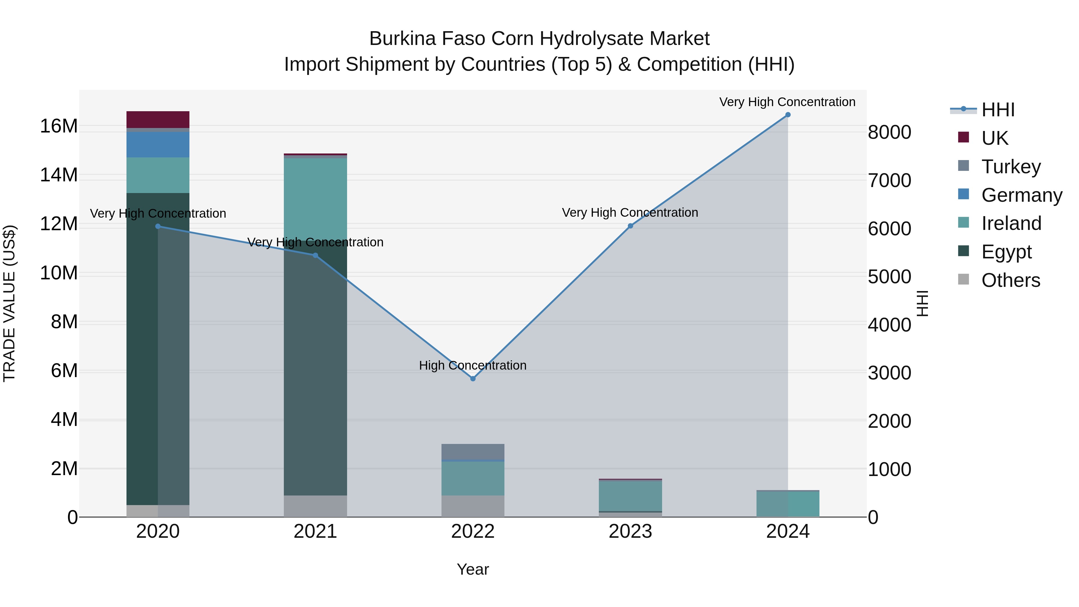Click the Others segment of the 2020 bar

(158, 511)
